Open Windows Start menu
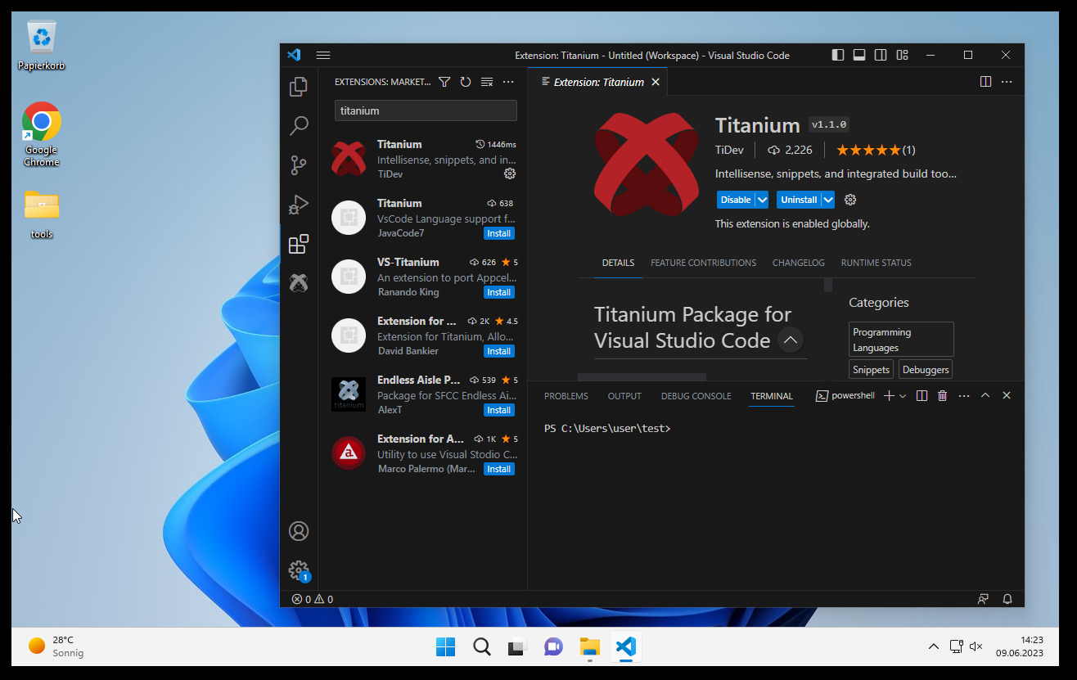The height and width of the screenshot is (680, 1077). [x=446, y=647]
